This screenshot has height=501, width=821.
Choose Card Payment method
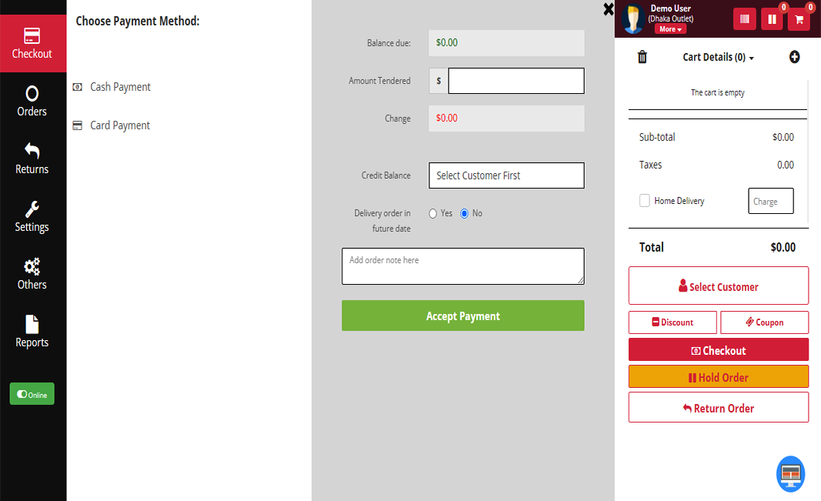(x=120, y=125)
